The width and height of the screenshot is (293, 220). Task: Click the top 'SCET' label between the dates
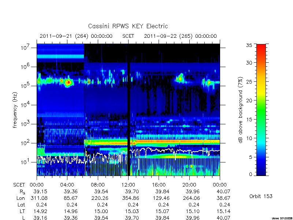128,36
